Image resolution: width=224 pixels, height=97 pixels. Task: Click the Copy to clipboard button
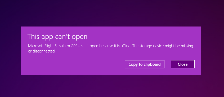[144, 64]
